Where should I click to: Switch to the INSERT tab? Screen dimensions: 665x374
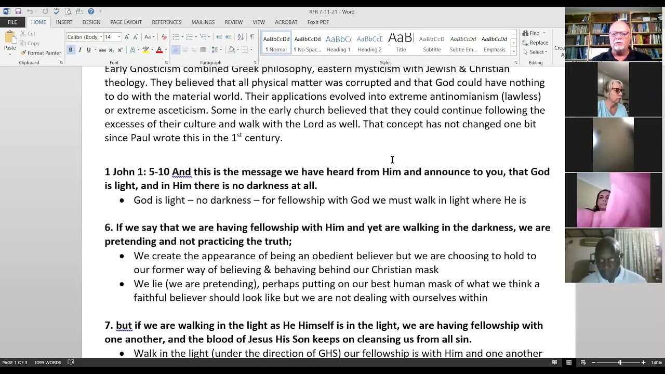pyautogui.click(x=64, y=22)
